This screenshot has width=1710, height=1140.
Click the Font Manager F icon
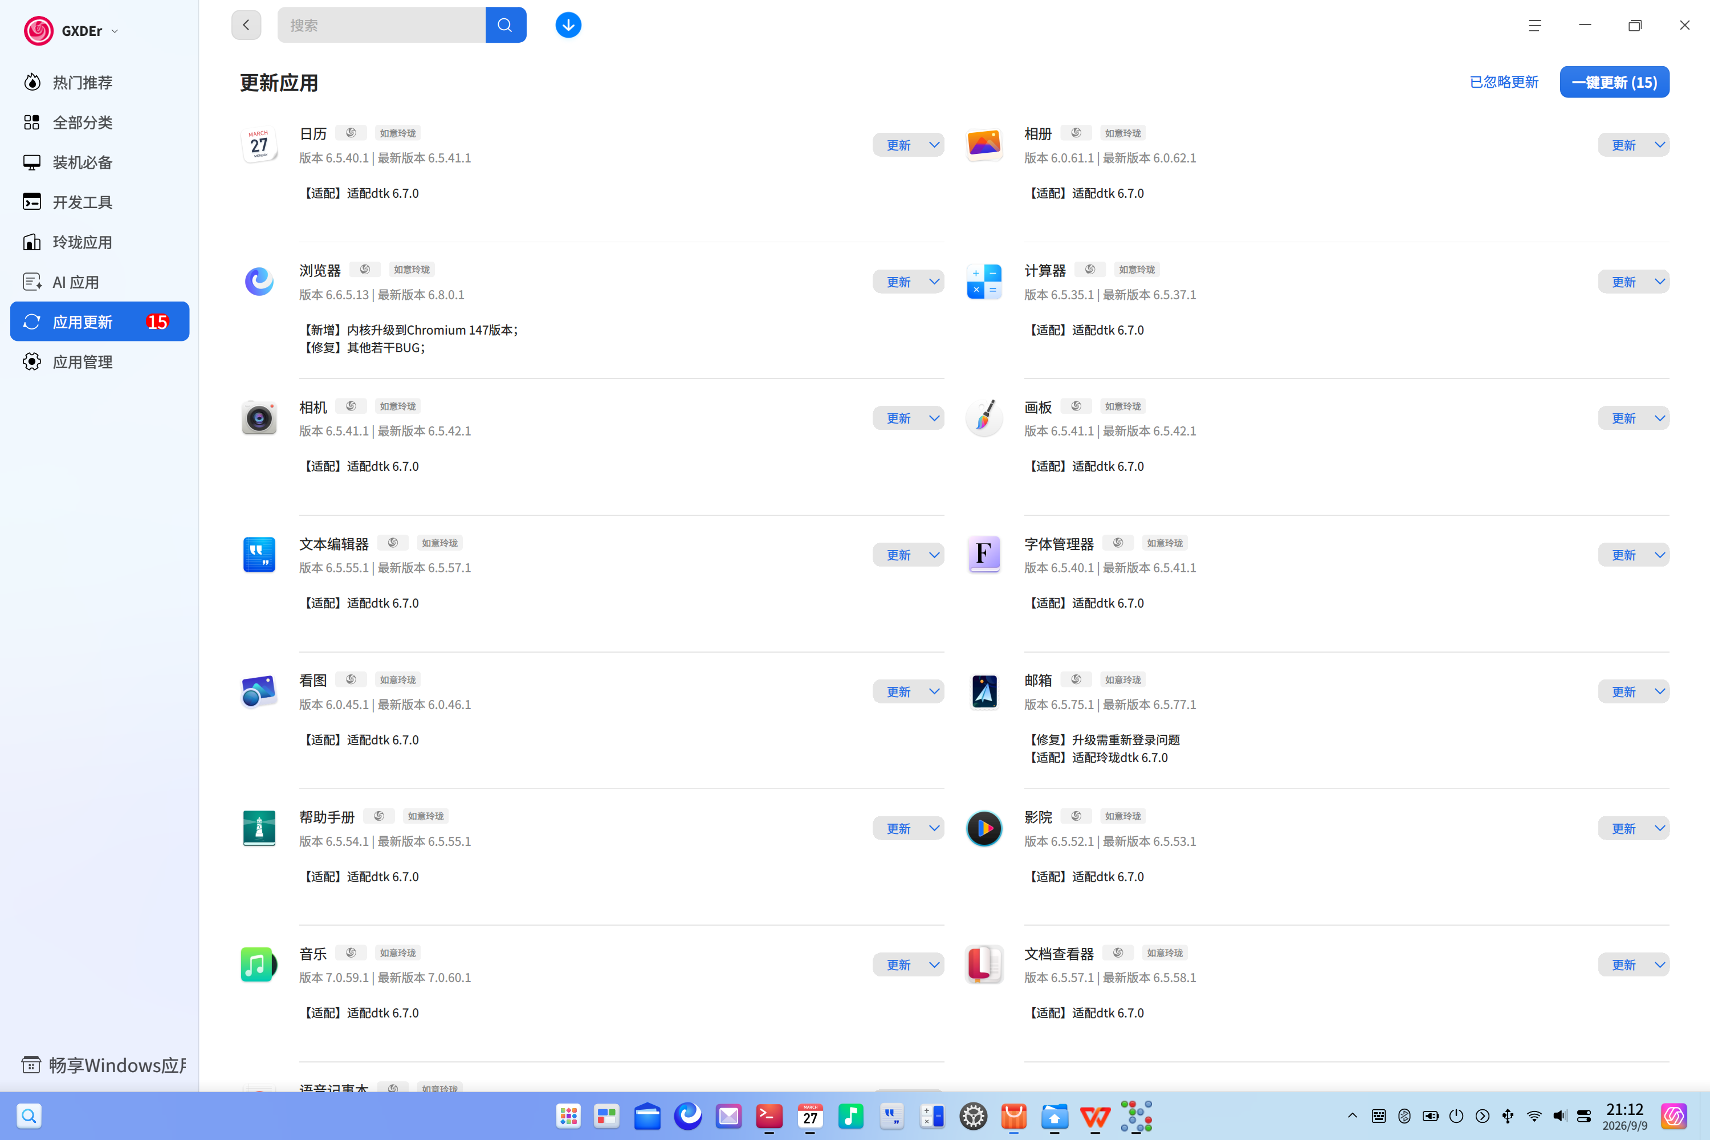(x=984, y=555)
